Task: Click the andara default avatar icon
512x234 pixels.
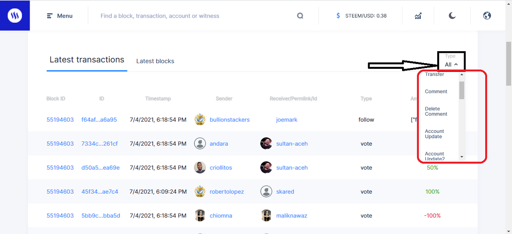Action: pos(200,144)
